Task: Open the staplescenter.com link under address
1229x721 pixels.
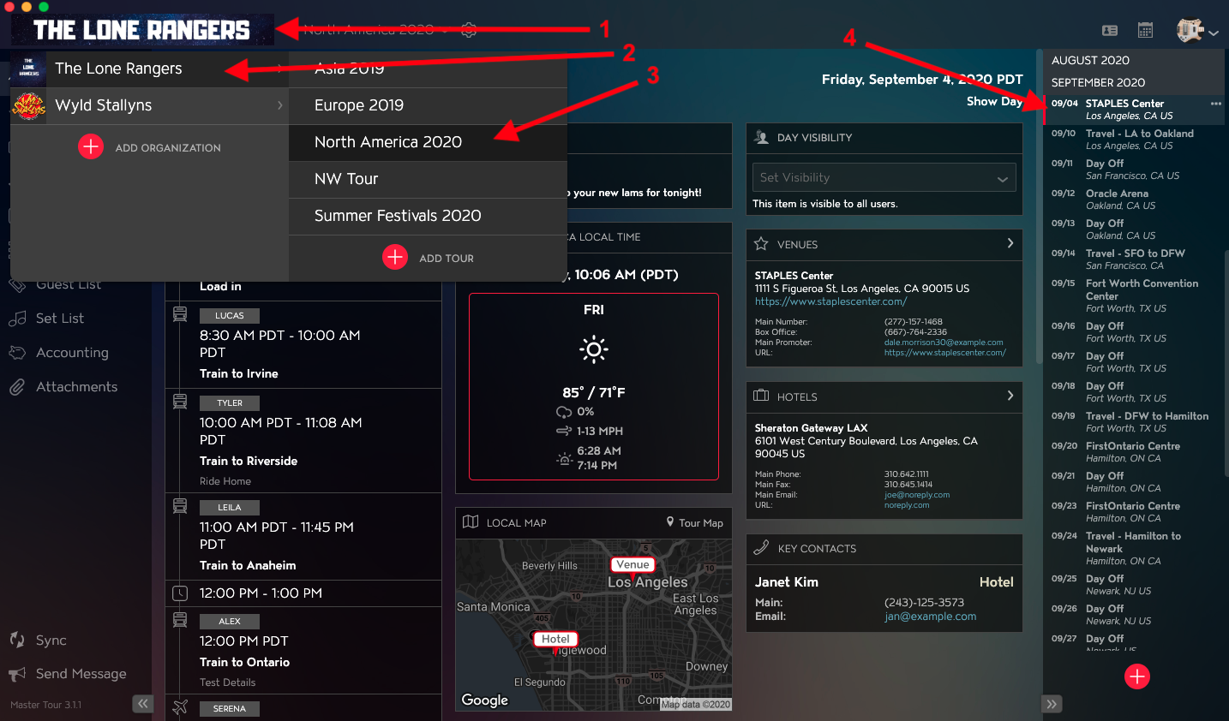Action: pos(830,301)
